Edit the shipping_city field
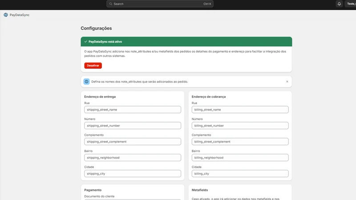Image resolution: width=356 pixels, height=200 pixels. [x=133, y=173]
